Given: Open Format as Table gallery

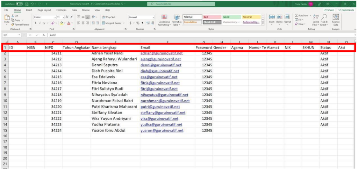Looking at the screenshot, I should (x=177, y=20).
